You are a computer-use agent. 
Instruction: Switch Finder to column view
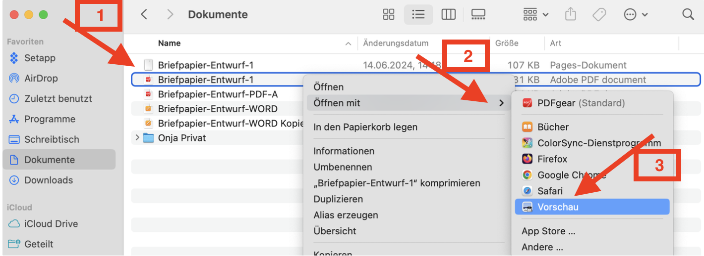[448, 15]
